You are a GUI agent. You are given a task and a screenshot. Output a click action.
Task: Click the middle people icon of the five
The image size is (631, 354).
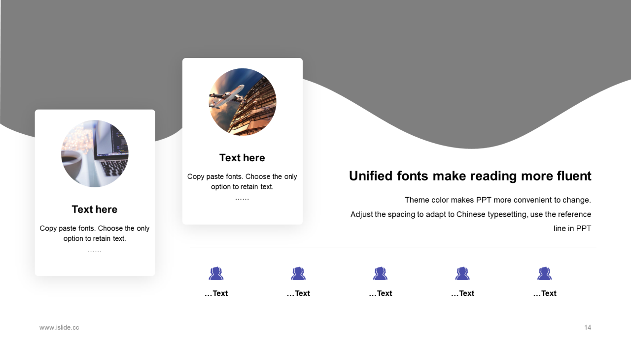click(380, 273)
